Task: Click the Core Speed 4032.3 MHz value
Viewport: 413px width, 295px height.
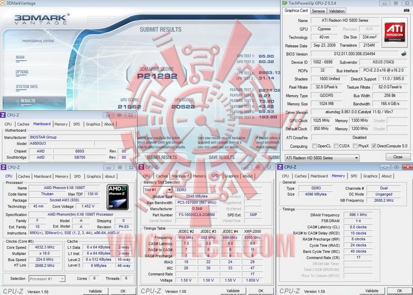Action: (x=45, y=247)
